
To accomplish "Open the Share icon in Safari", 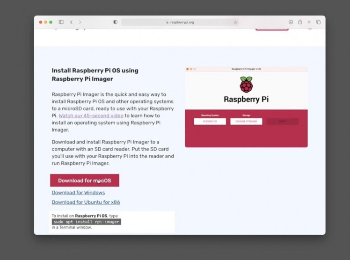I will [300, 22].
